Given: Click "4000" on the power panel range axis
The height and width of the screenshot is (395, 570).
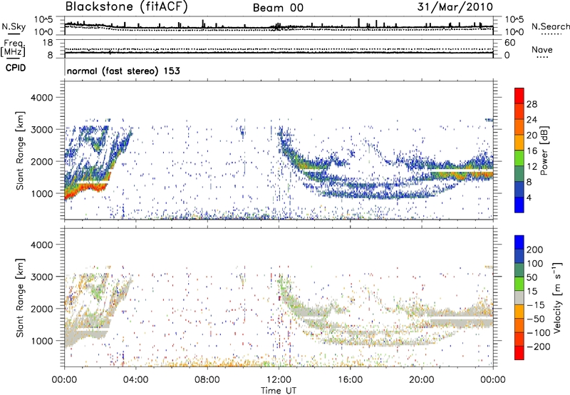Looking at the screenshot, I should pyautogui.click(x=41, y=98).
